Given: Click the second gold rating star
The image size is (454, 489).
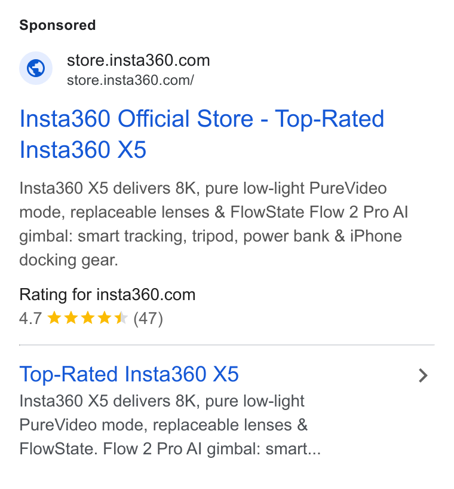Looking at the screenshot, I should coord(71,318).
